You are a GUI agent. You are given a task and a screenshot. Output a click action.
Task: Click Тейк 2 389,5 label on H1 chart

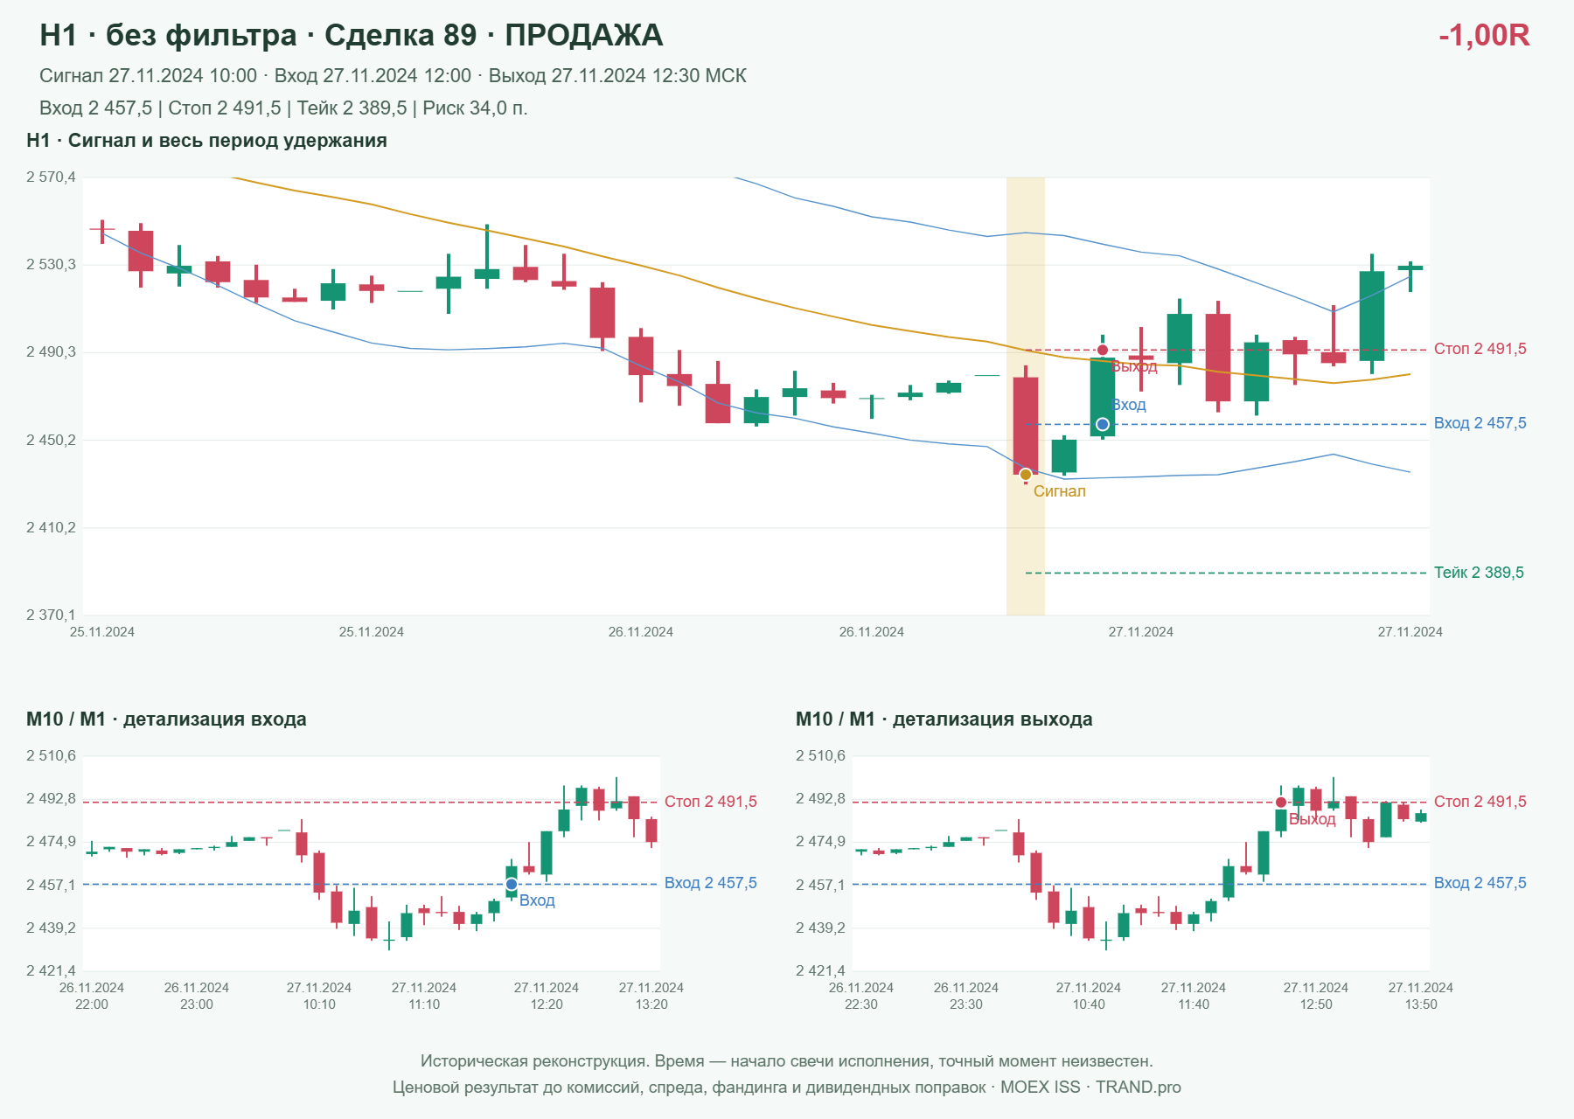(1479, 573)
